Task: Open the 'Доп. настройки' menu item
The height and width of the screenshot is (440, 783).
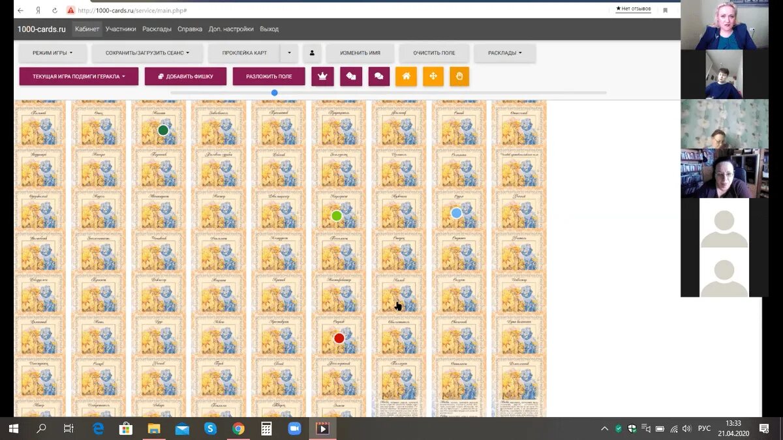Action: tap(231, 29)
